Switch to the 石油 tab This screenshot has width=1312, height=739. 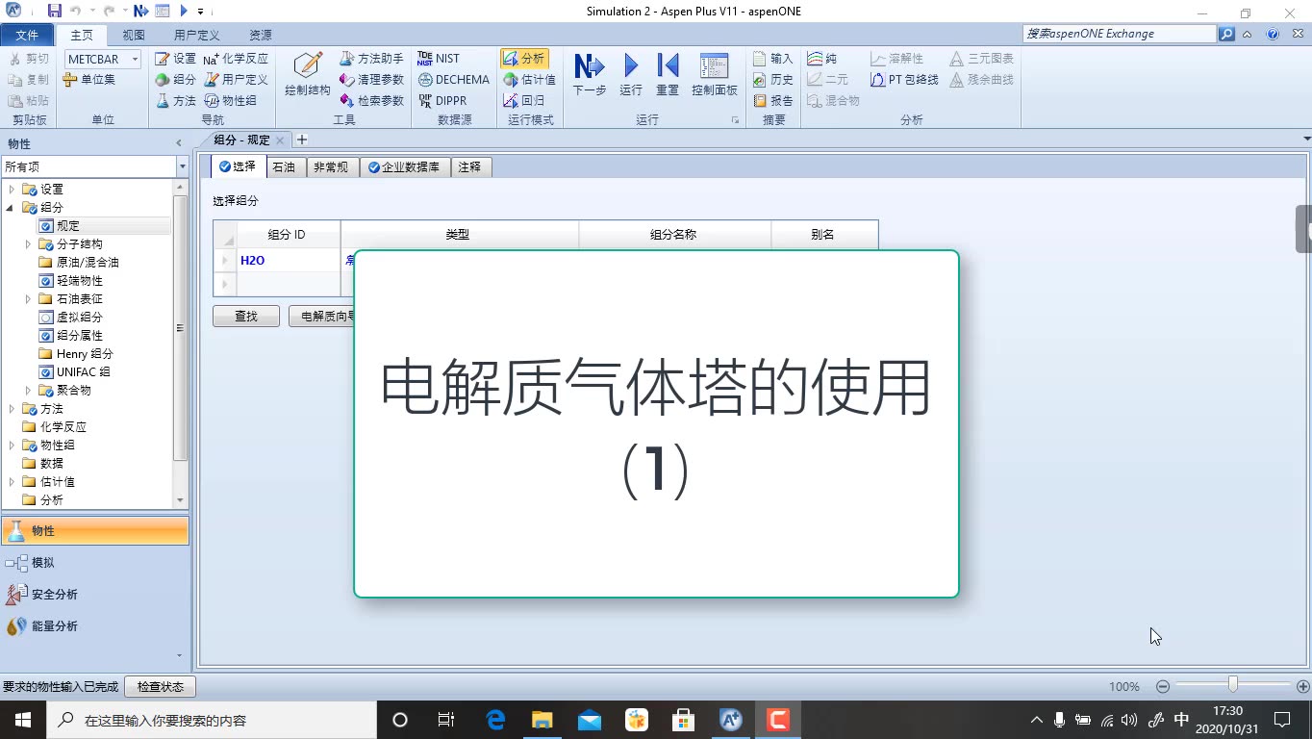click(284, 166)
